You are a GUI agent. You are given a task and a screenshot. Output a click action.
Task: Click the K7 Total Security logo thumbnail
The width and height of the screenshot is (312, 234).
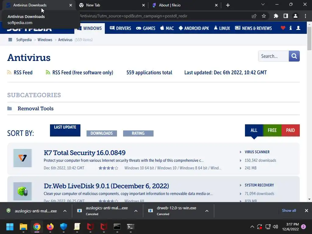click(x=23, y=158)
